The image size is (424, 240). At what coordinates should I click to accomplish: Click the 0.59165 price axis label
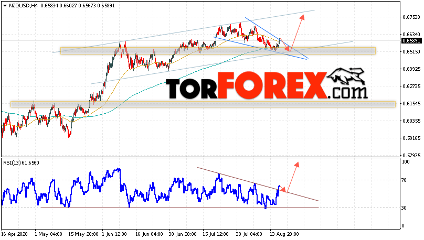[x=411, y=138]
